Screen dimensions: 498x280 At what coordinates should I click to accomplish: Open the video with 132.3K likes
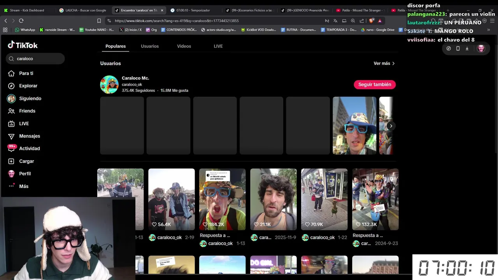pyautogui.click(x=375, y=199)
